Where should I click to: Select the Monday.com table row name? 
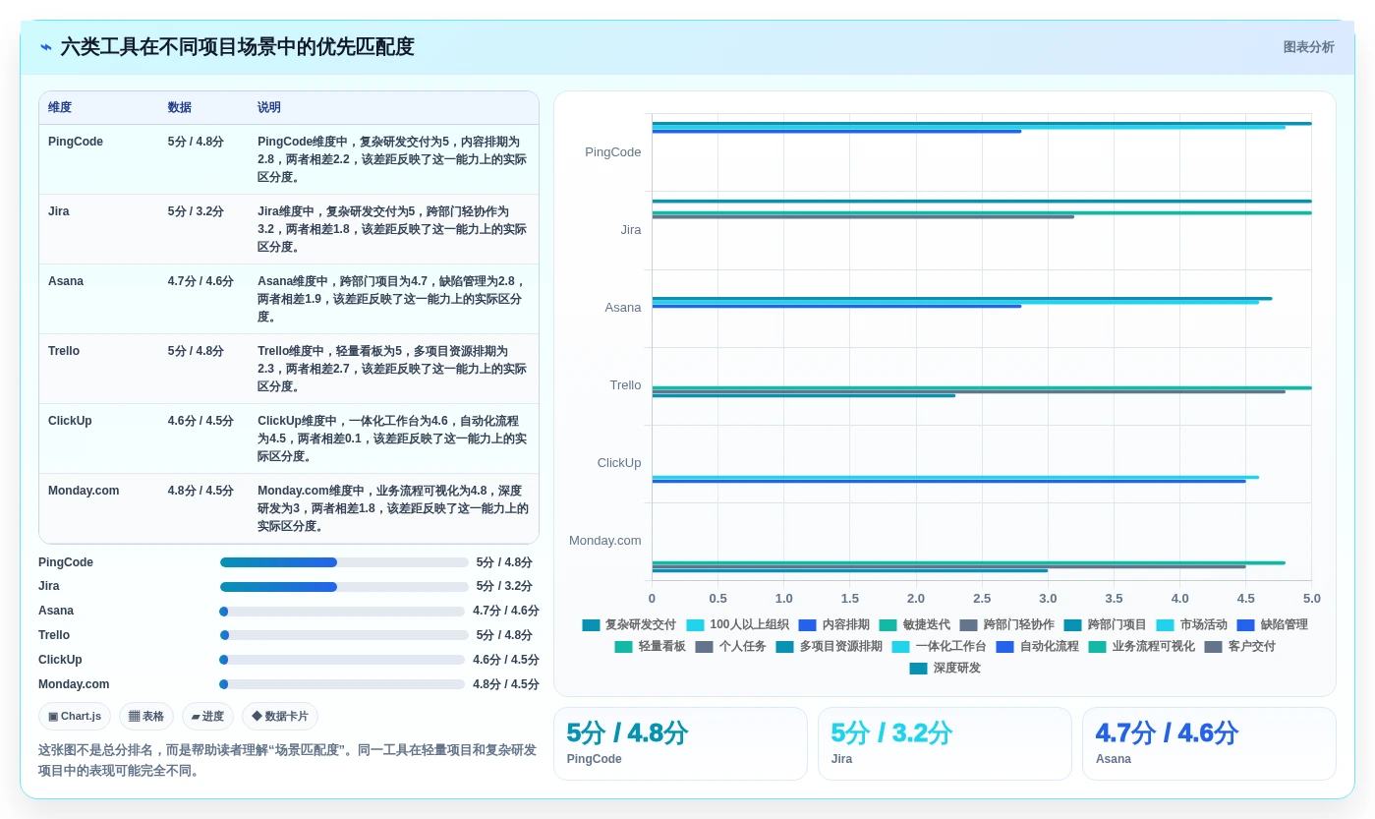84,491
